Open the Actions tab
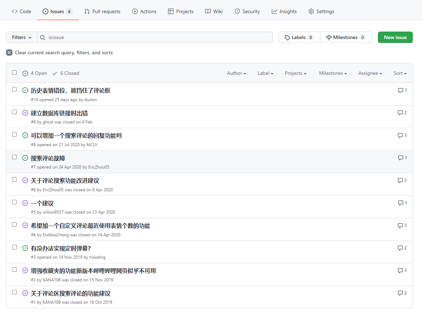This screenshot has width=422, height=314. tap(144, 11)
